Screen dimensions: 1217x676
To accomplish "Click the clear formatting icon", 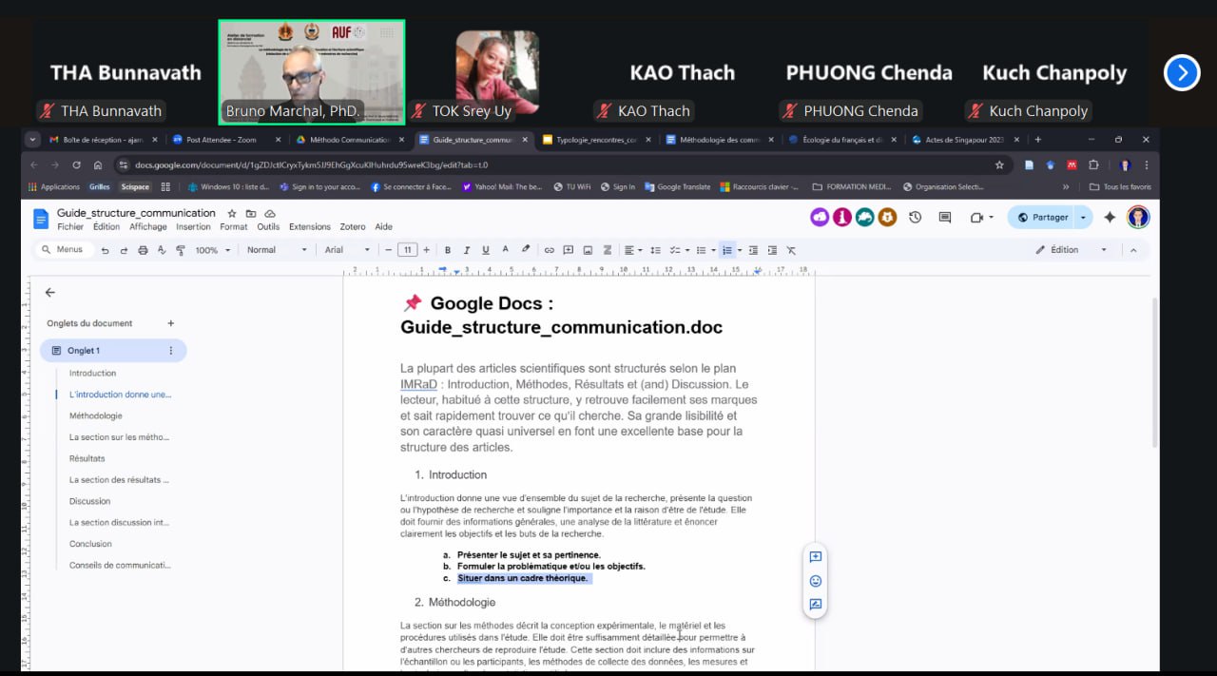I will pos(791,250).
